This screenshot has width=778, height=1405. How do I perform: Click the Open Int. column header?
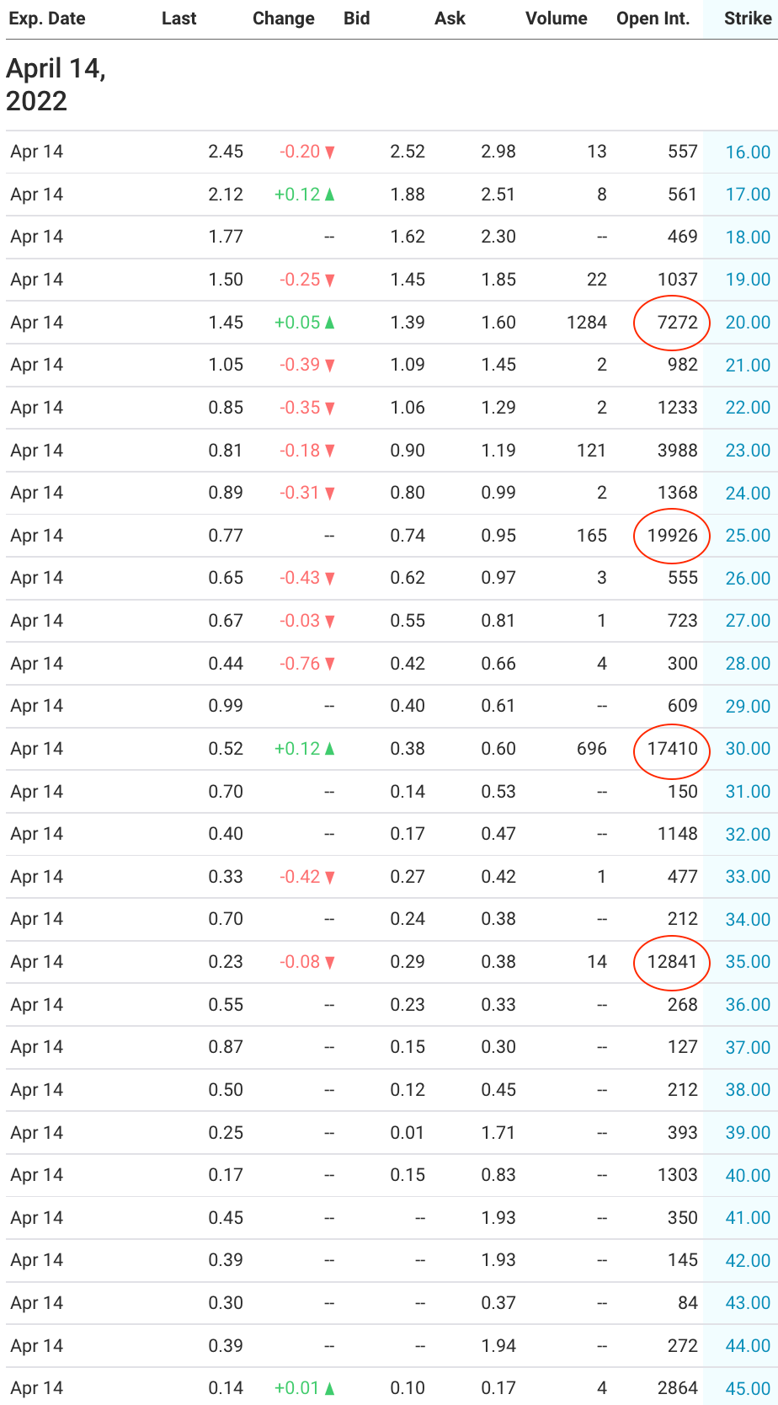click(x=653, y=19)
